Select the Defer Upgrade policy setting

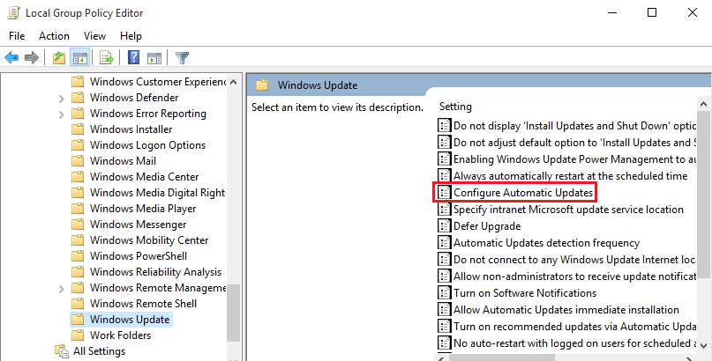click(x=489, y=225)
